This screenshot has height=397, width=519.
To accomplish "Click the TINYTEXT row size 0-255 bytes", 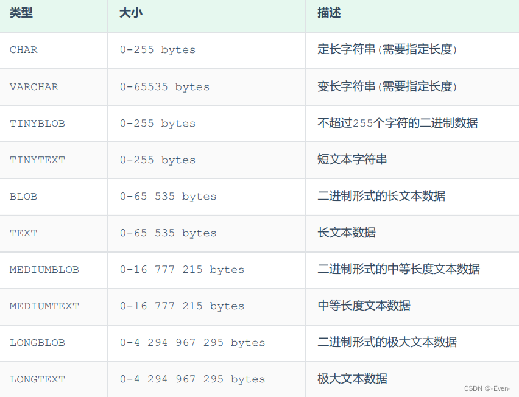I will (158, 160).
